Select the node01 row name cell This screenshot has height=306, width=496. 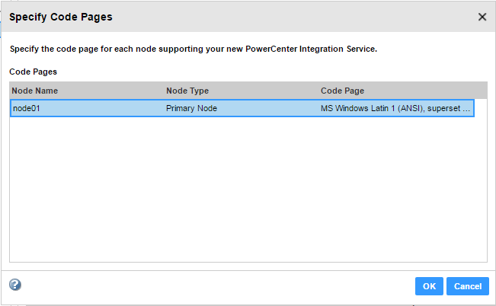click(x=27, y=108)
